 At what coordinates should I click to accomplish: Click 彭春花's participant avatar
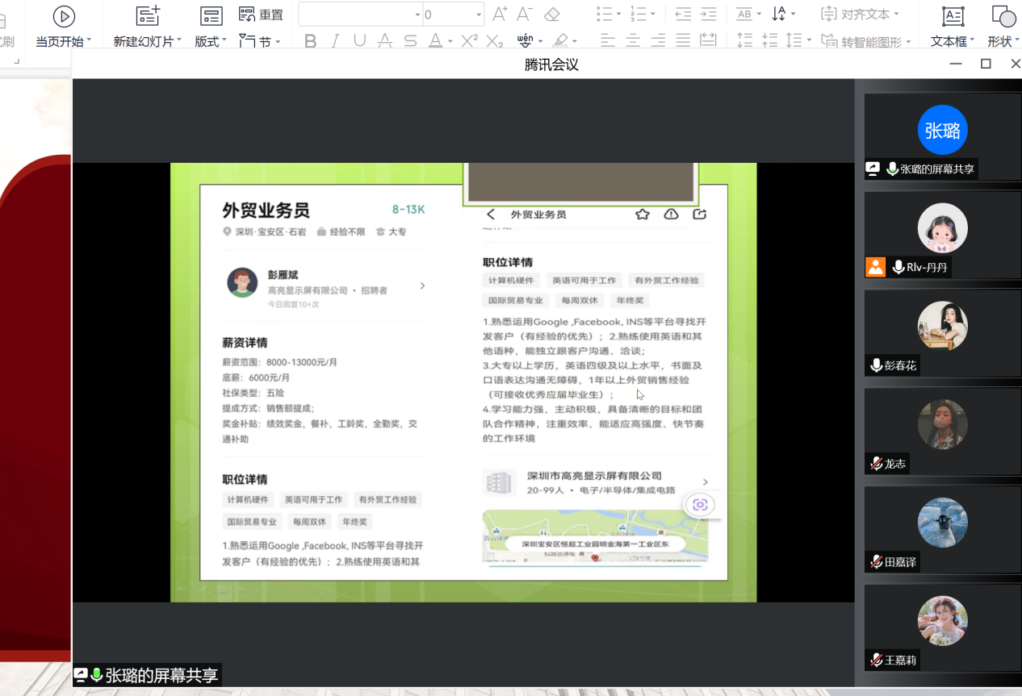[x=942, y=326]
